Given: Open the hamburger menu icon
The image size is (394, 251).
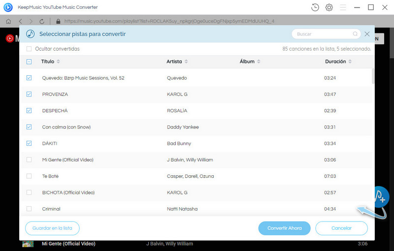Looking at the screenshot, I should [343, 7].
